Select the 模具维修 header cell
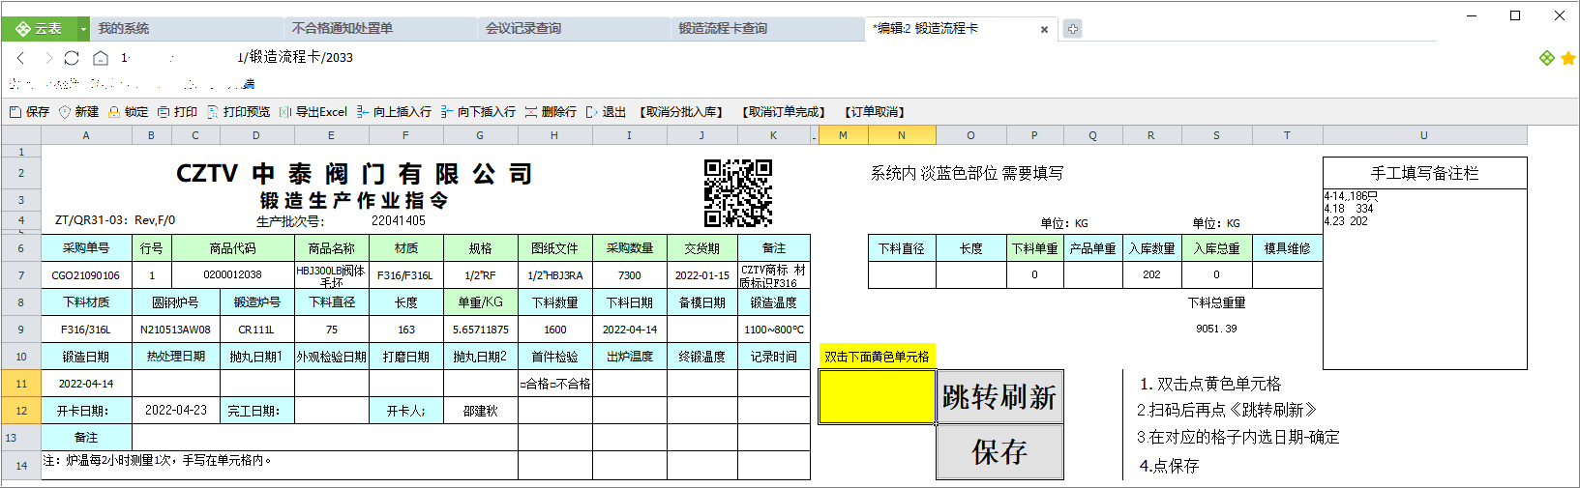This screenshot has height=488, width=1580. click(1287, 248)
